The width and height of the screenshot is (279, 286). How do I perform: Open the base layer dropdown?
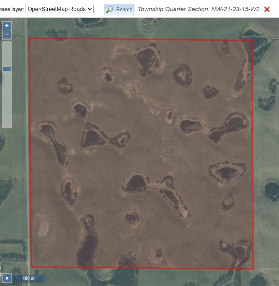[60, 9]
